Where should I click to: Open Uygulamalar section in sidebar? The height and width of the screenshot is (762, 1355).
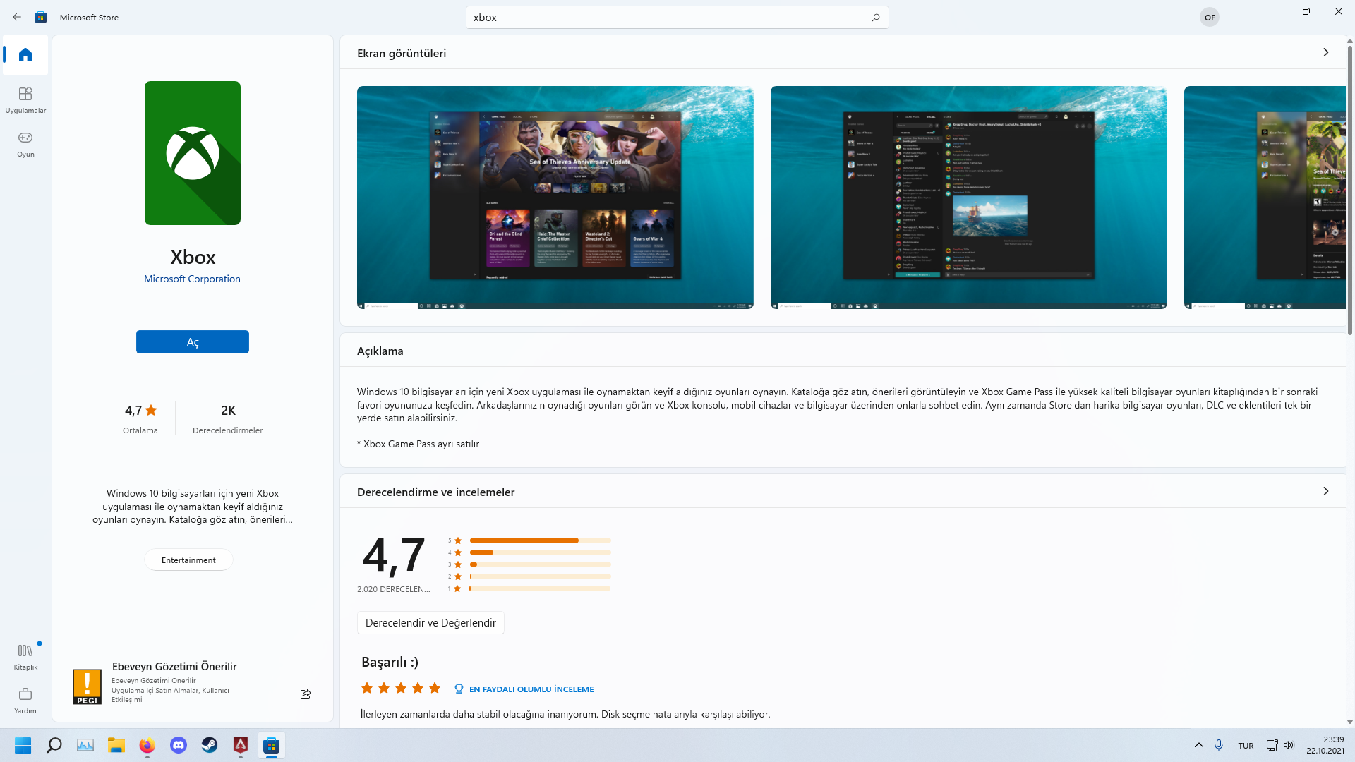[x=25, y=99]
